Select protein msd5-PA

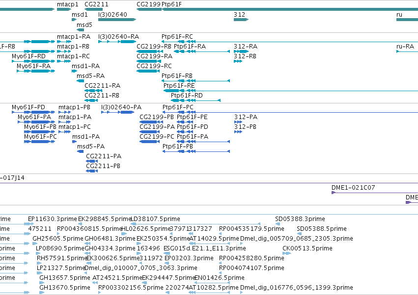pos(91,147)
